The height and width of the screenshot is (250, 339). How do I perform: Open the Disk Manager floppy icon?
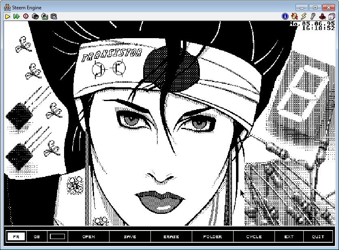pos(331,16)
